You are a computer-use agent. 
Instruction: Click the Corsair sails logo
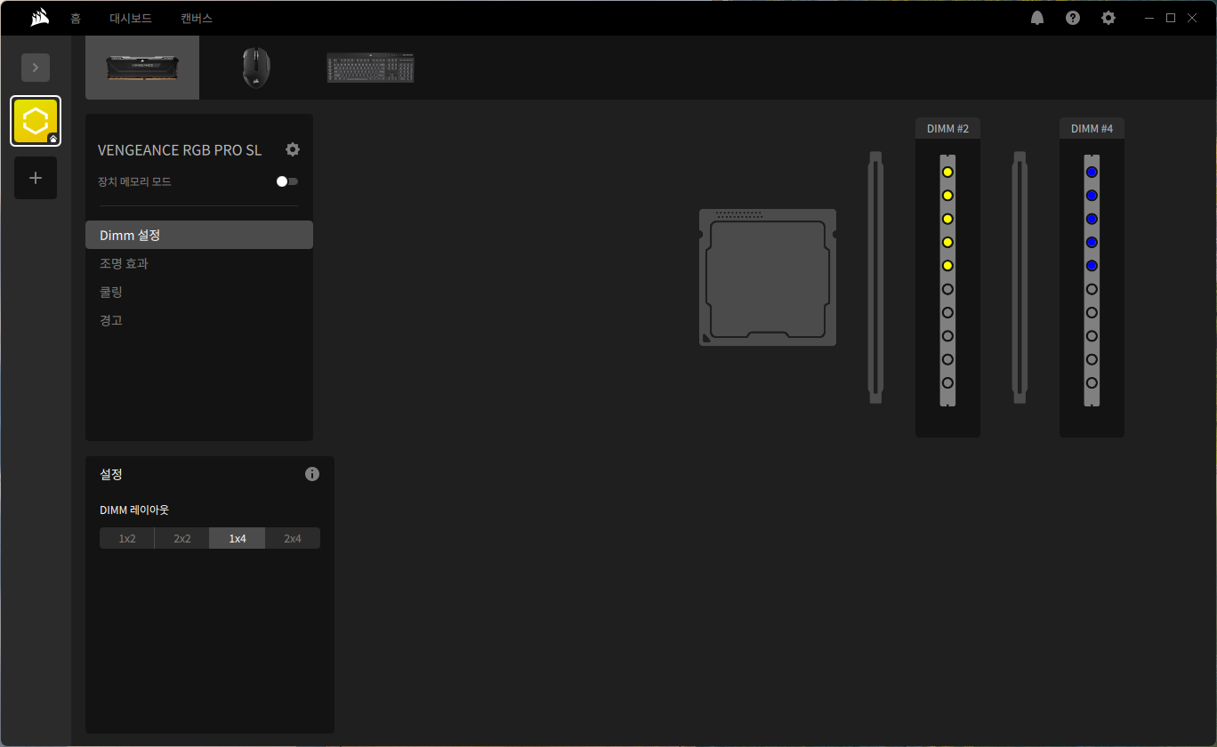38,18
